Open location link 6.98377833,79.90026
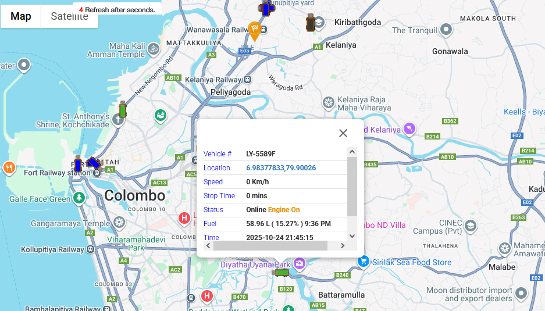 click(x=281, y=168)
